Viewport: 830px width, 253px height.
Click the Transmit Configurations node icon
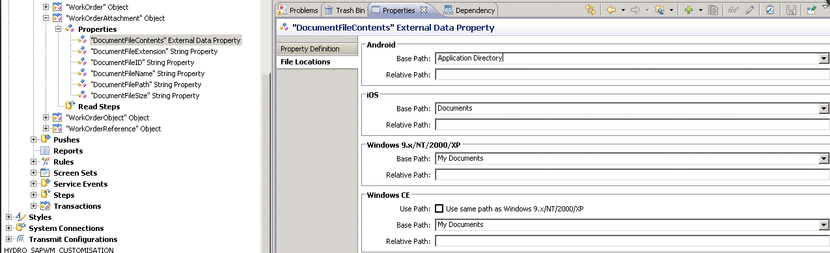point(21,239)
